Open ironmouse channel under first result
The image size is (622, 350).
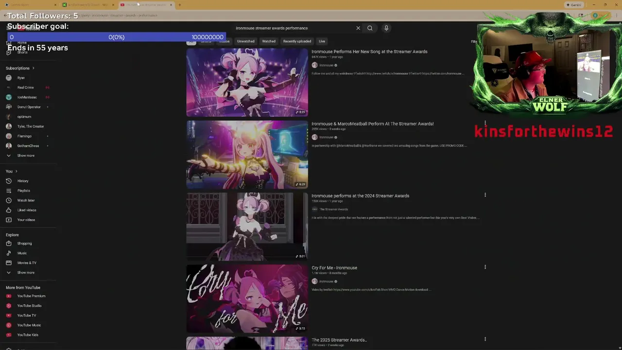pos(326,65)
